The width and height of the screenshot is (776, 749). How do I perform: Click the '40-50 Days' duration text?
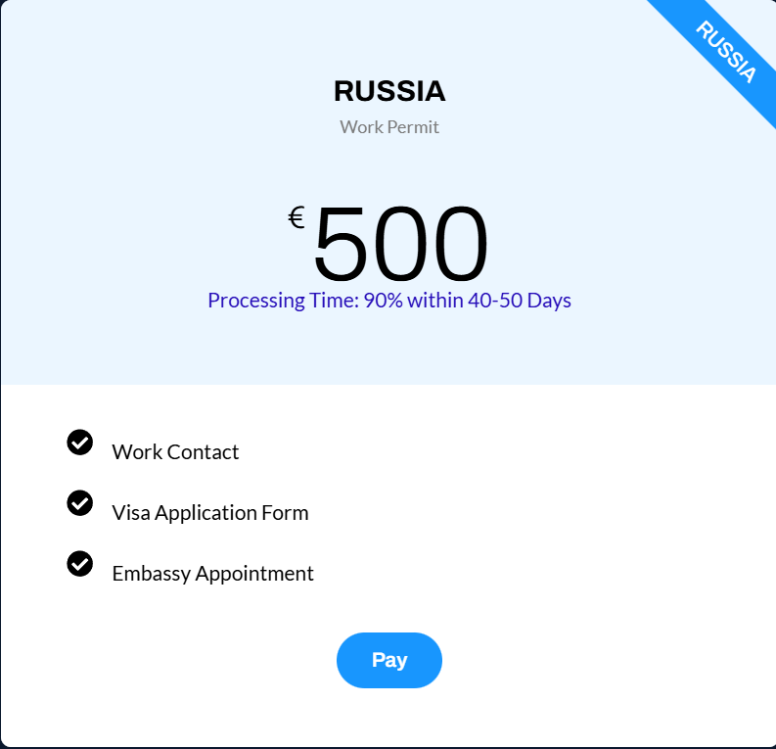click(x=520, y=301)
